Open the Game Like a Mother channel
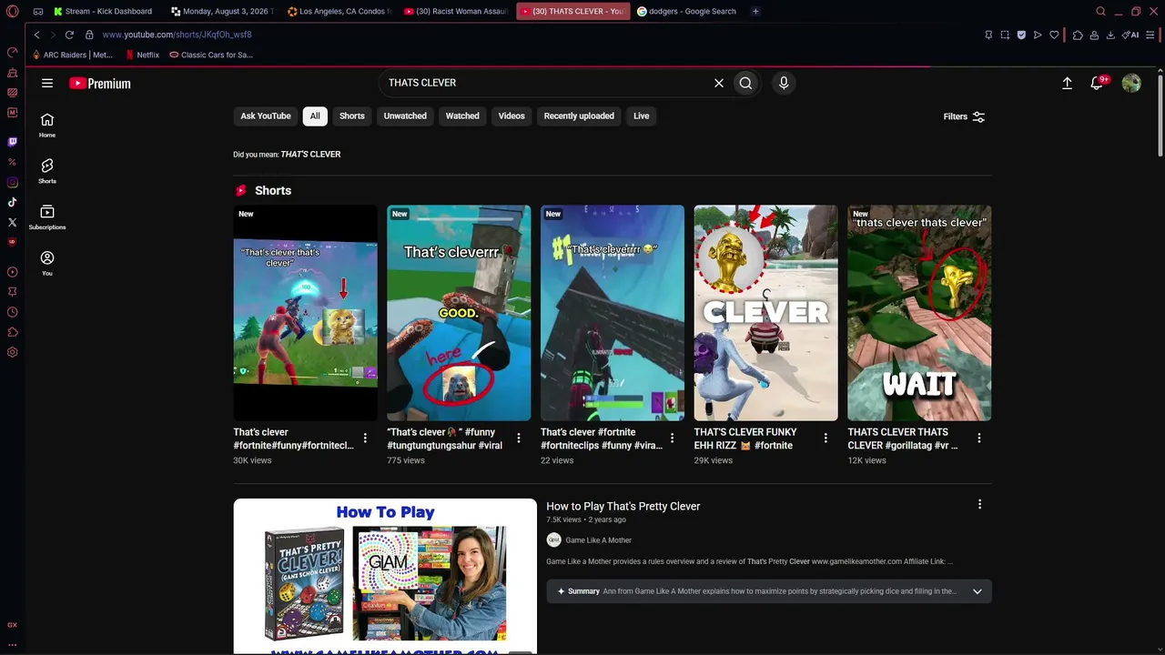1165x655 pixels. click(x=598, y=540)
